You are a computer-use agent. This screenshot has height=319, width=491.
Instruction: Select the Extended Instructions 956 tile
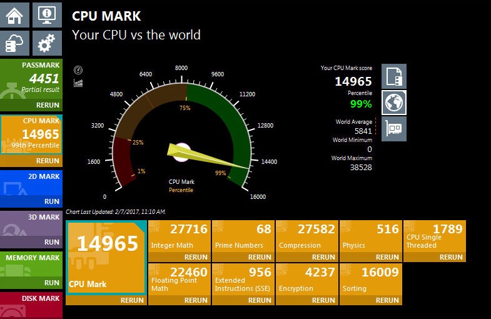click(243, 280)
